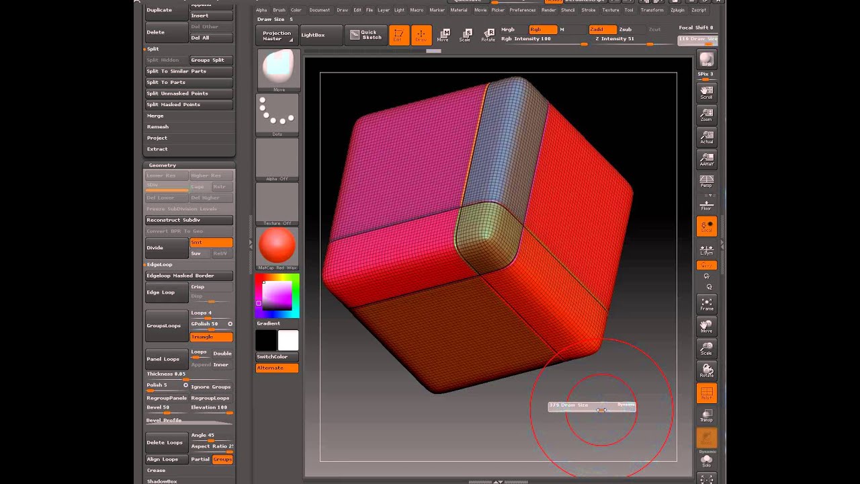
Task: Open the Preferences menu
Action: tap(523, 10)
